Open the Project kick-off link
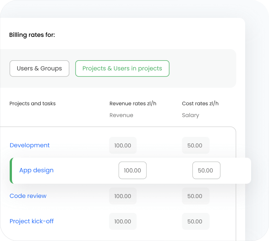 click(x=32, y=221)
